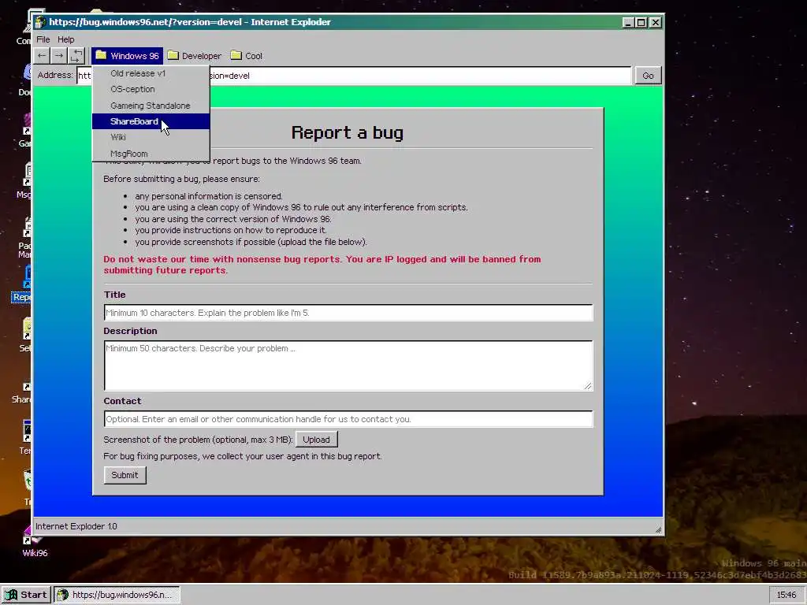The height and width of the screenshot is (605, 807).
Task: Open the Start menu
Action: (x=26, y=595)
